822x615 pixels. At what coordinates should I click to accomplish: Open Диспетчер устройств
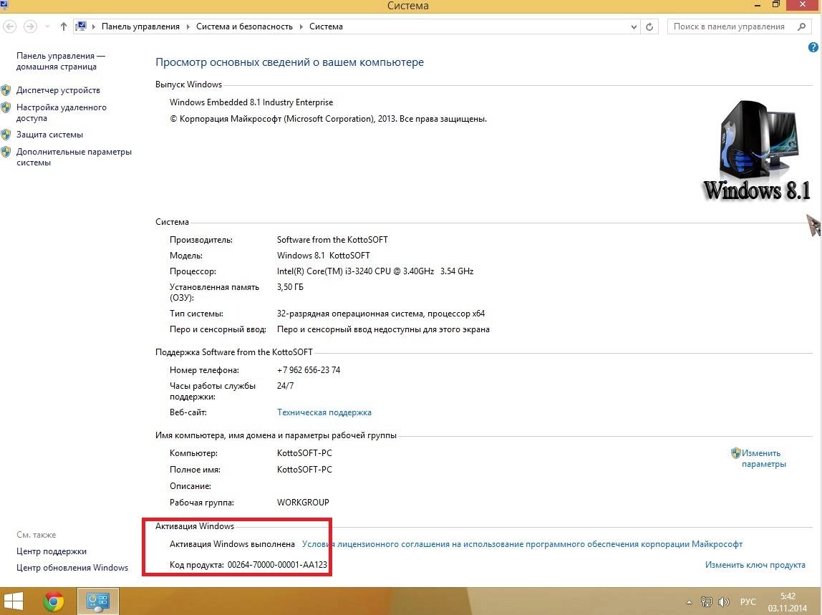(x=58, y=90)
